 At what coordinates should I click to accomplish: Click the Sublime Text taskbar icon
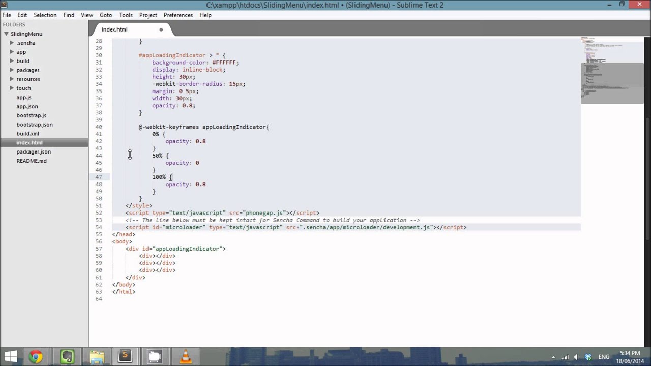(125, 356)
